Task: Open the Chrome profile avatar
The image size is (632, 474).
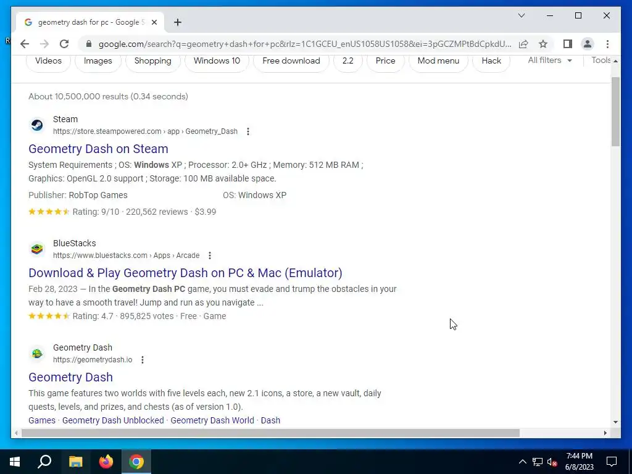Action: pos(588,44)
